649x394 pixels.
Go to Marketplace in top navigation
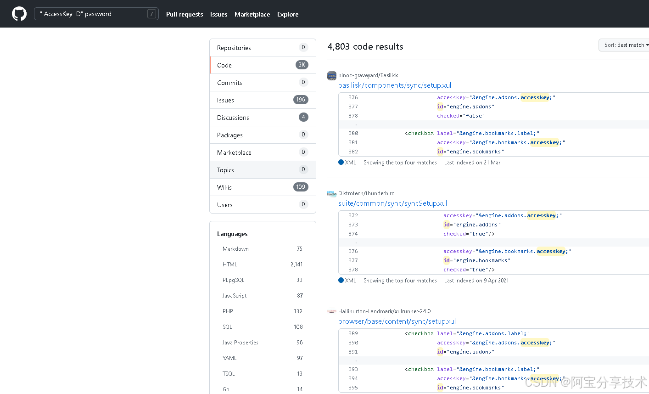(x=252, y=14)
